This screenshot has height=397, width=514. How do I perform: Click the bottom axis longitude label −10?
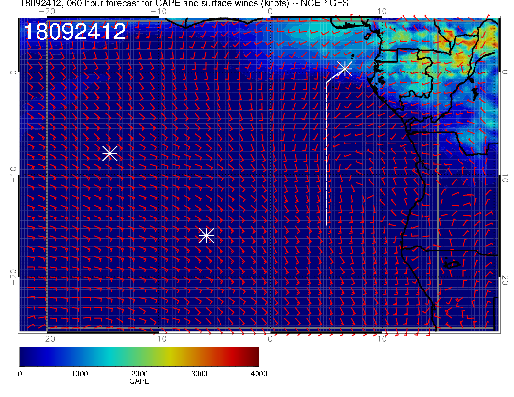click(x=158, y=338)
